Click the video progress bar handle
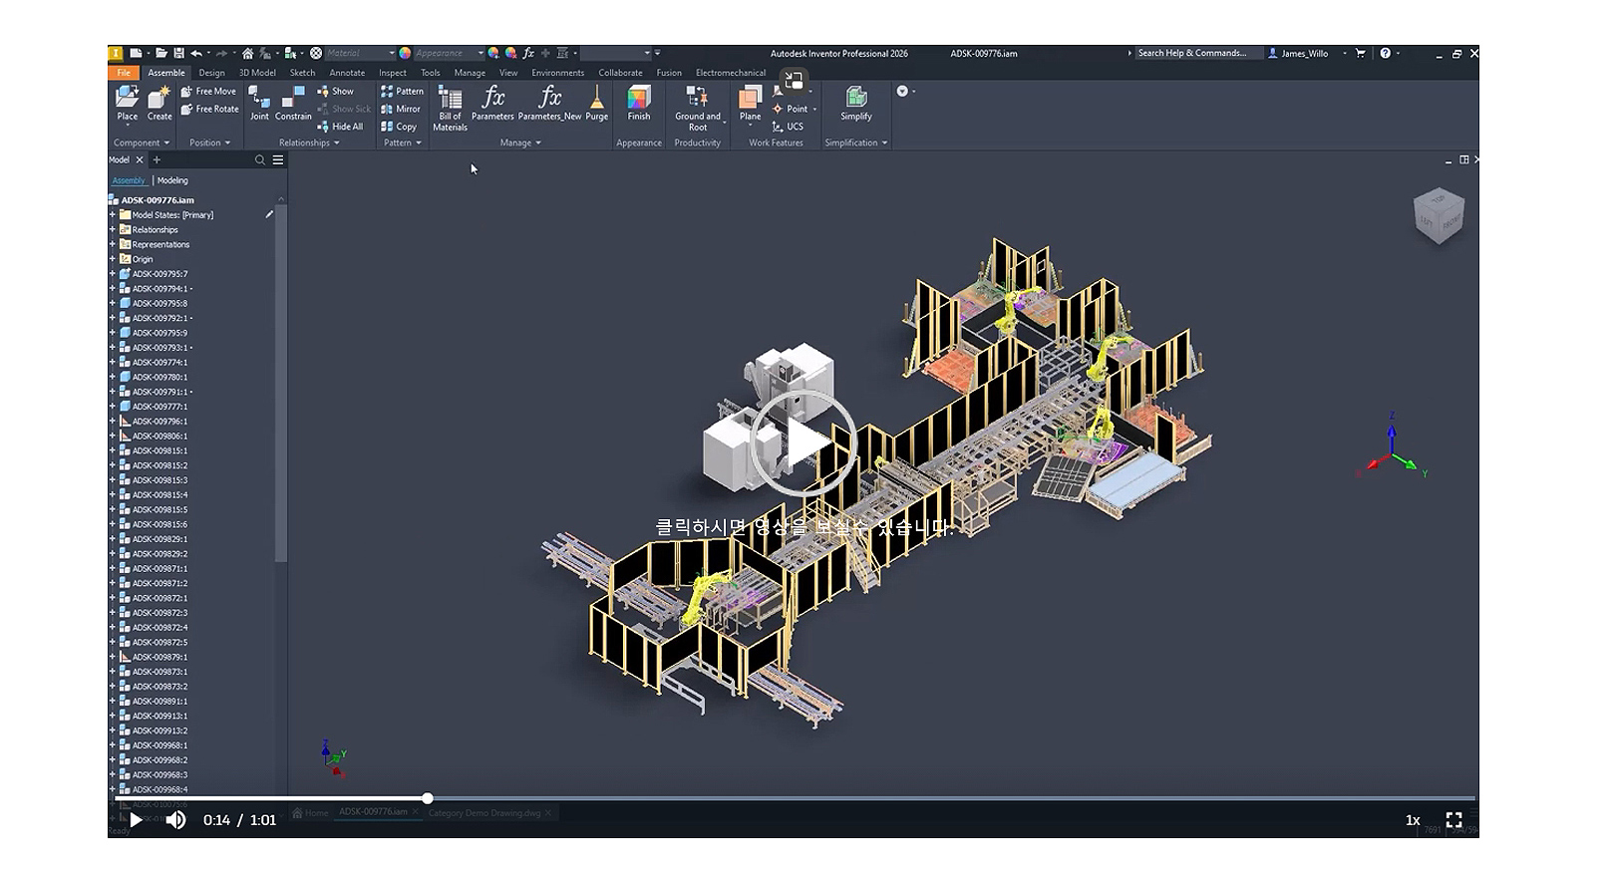 [428, 798]
